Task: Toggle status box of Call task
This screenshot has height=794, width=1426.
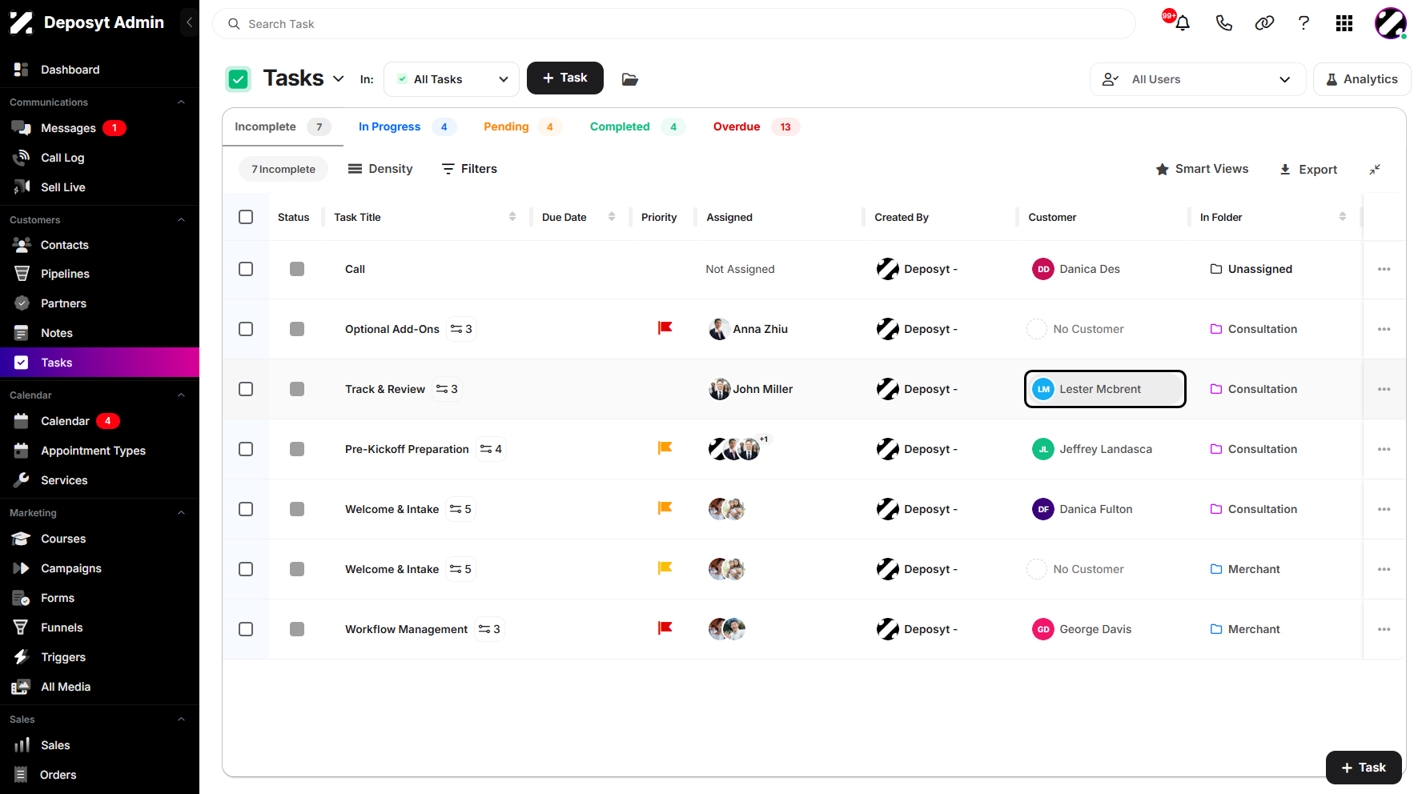Action: [x=297, y=269]
